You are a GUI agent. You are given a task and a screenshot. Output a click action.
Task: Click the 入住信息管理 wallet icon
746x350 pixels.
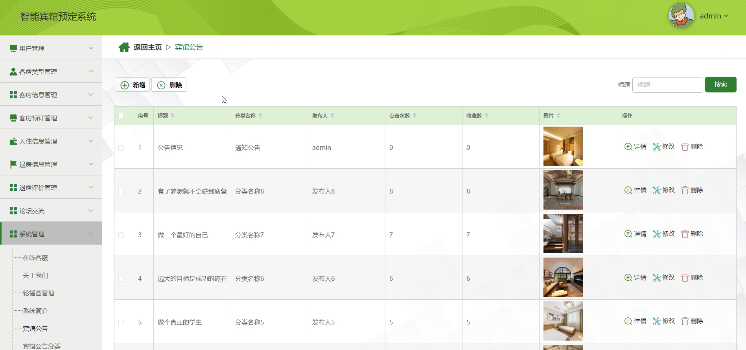pyautogui.click(x=13, y=141)
